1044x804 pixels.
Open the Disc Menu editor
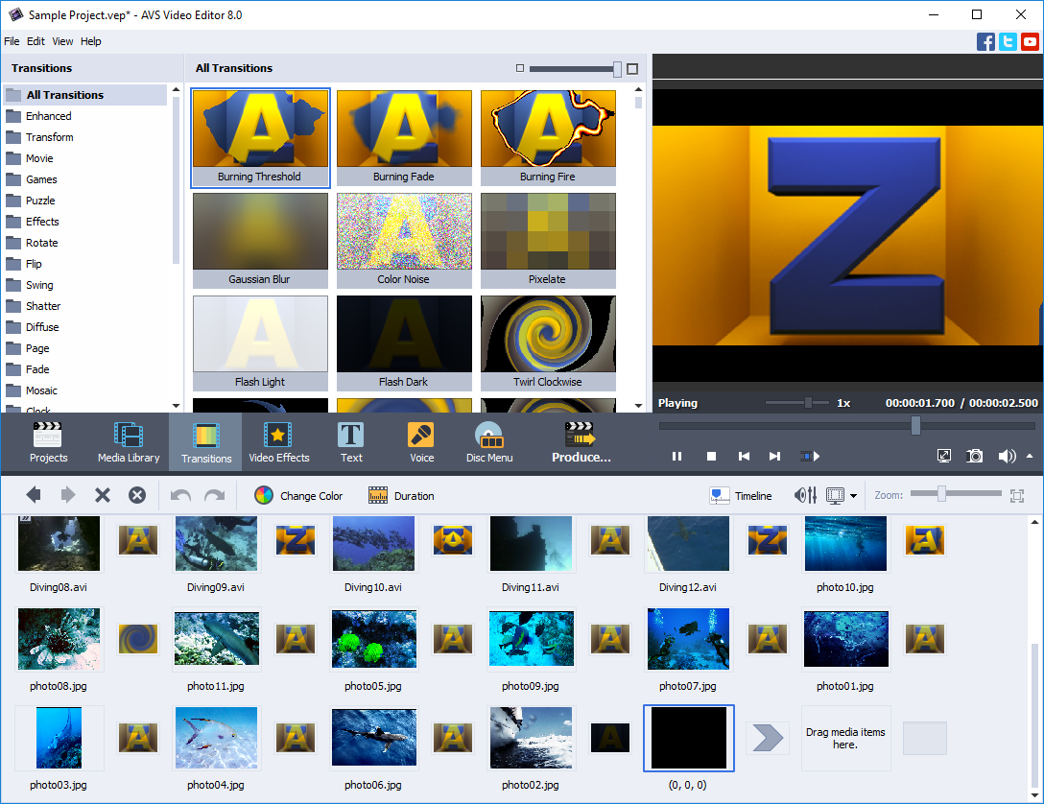[488, 440]
